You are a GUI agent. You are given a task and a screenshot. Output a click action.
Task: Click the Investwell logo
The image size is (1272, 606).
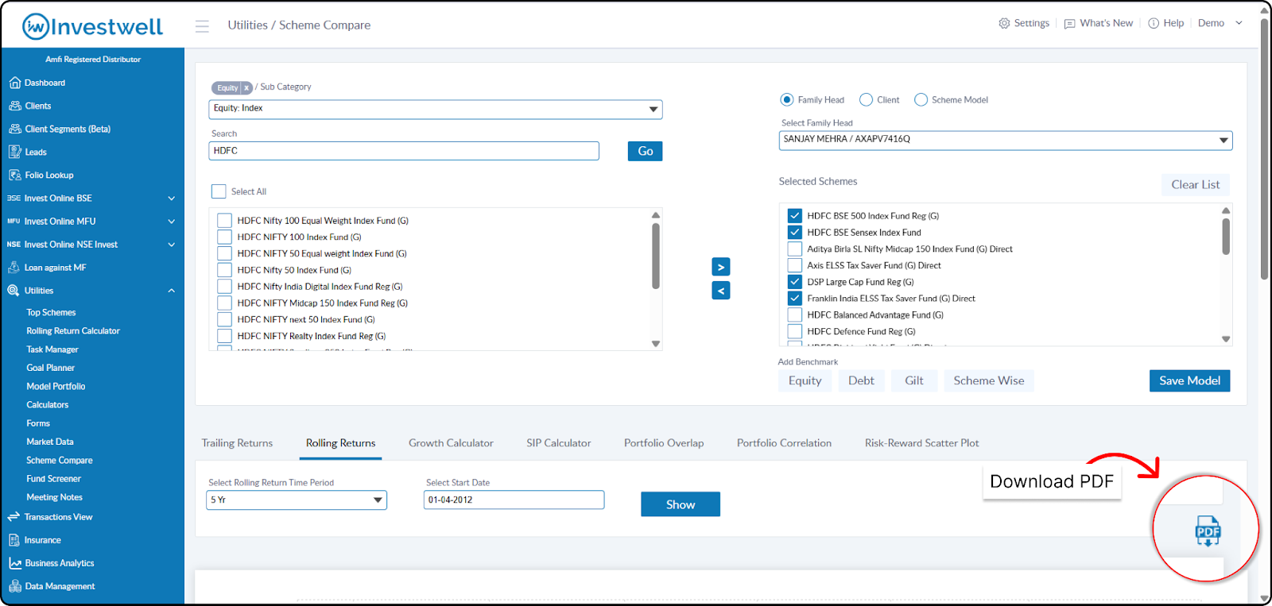coord(92,26)
